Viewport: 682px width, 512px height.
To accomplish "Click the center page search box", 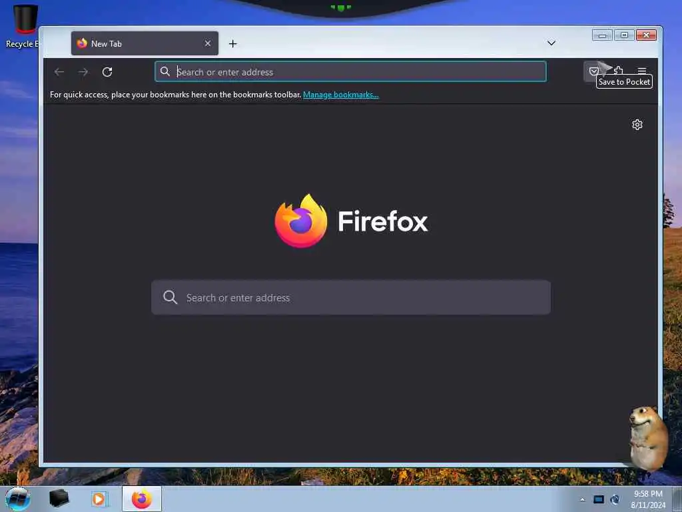I will click(x=351, y=297).
